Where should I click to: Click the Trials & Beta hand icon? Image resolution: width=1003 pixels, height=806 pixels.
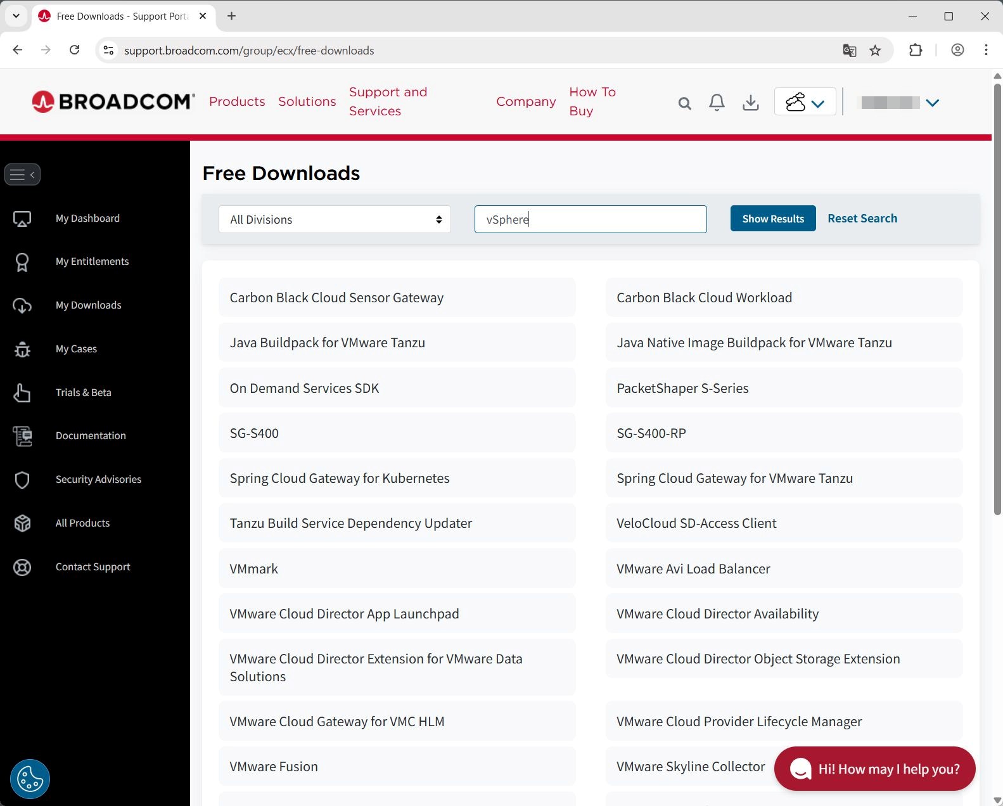(x=22, y=393)
